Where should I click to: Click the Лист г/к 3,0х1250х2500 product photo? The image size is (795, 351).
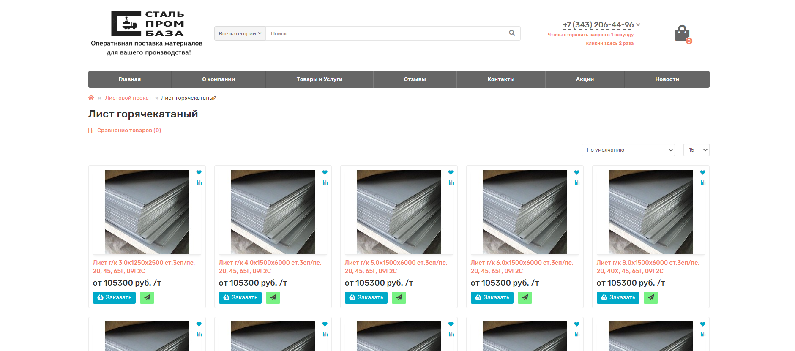(147, 212)
